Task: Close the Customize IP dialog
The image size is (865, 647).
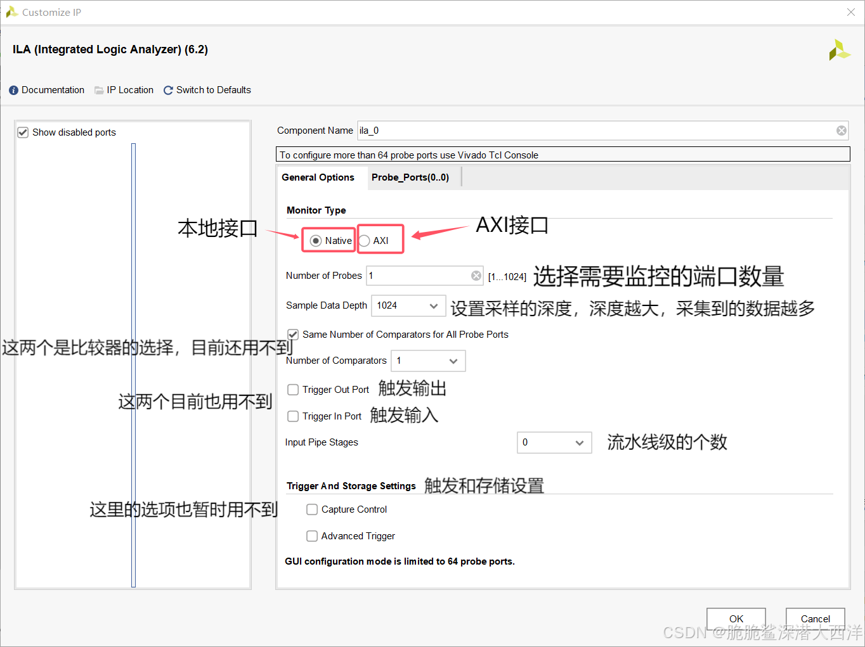Action: click(x=851, y=12)
